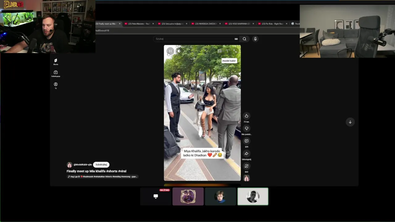Pause the Shorts video
395x222 pixels.
click(170, 51)
